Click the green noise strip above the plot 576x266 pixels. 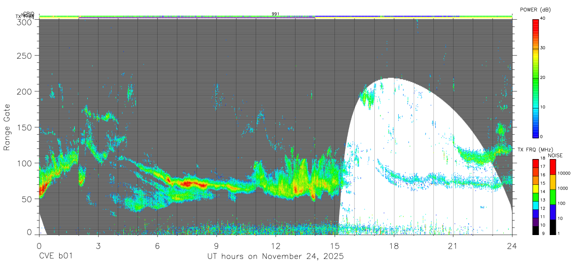(x=275, y=16)
